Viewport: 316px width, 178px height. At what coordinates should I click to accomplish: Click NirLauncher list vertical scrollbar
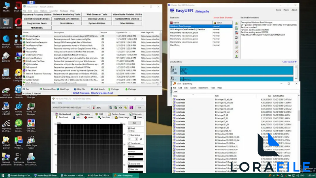click(x=160, y=57)
